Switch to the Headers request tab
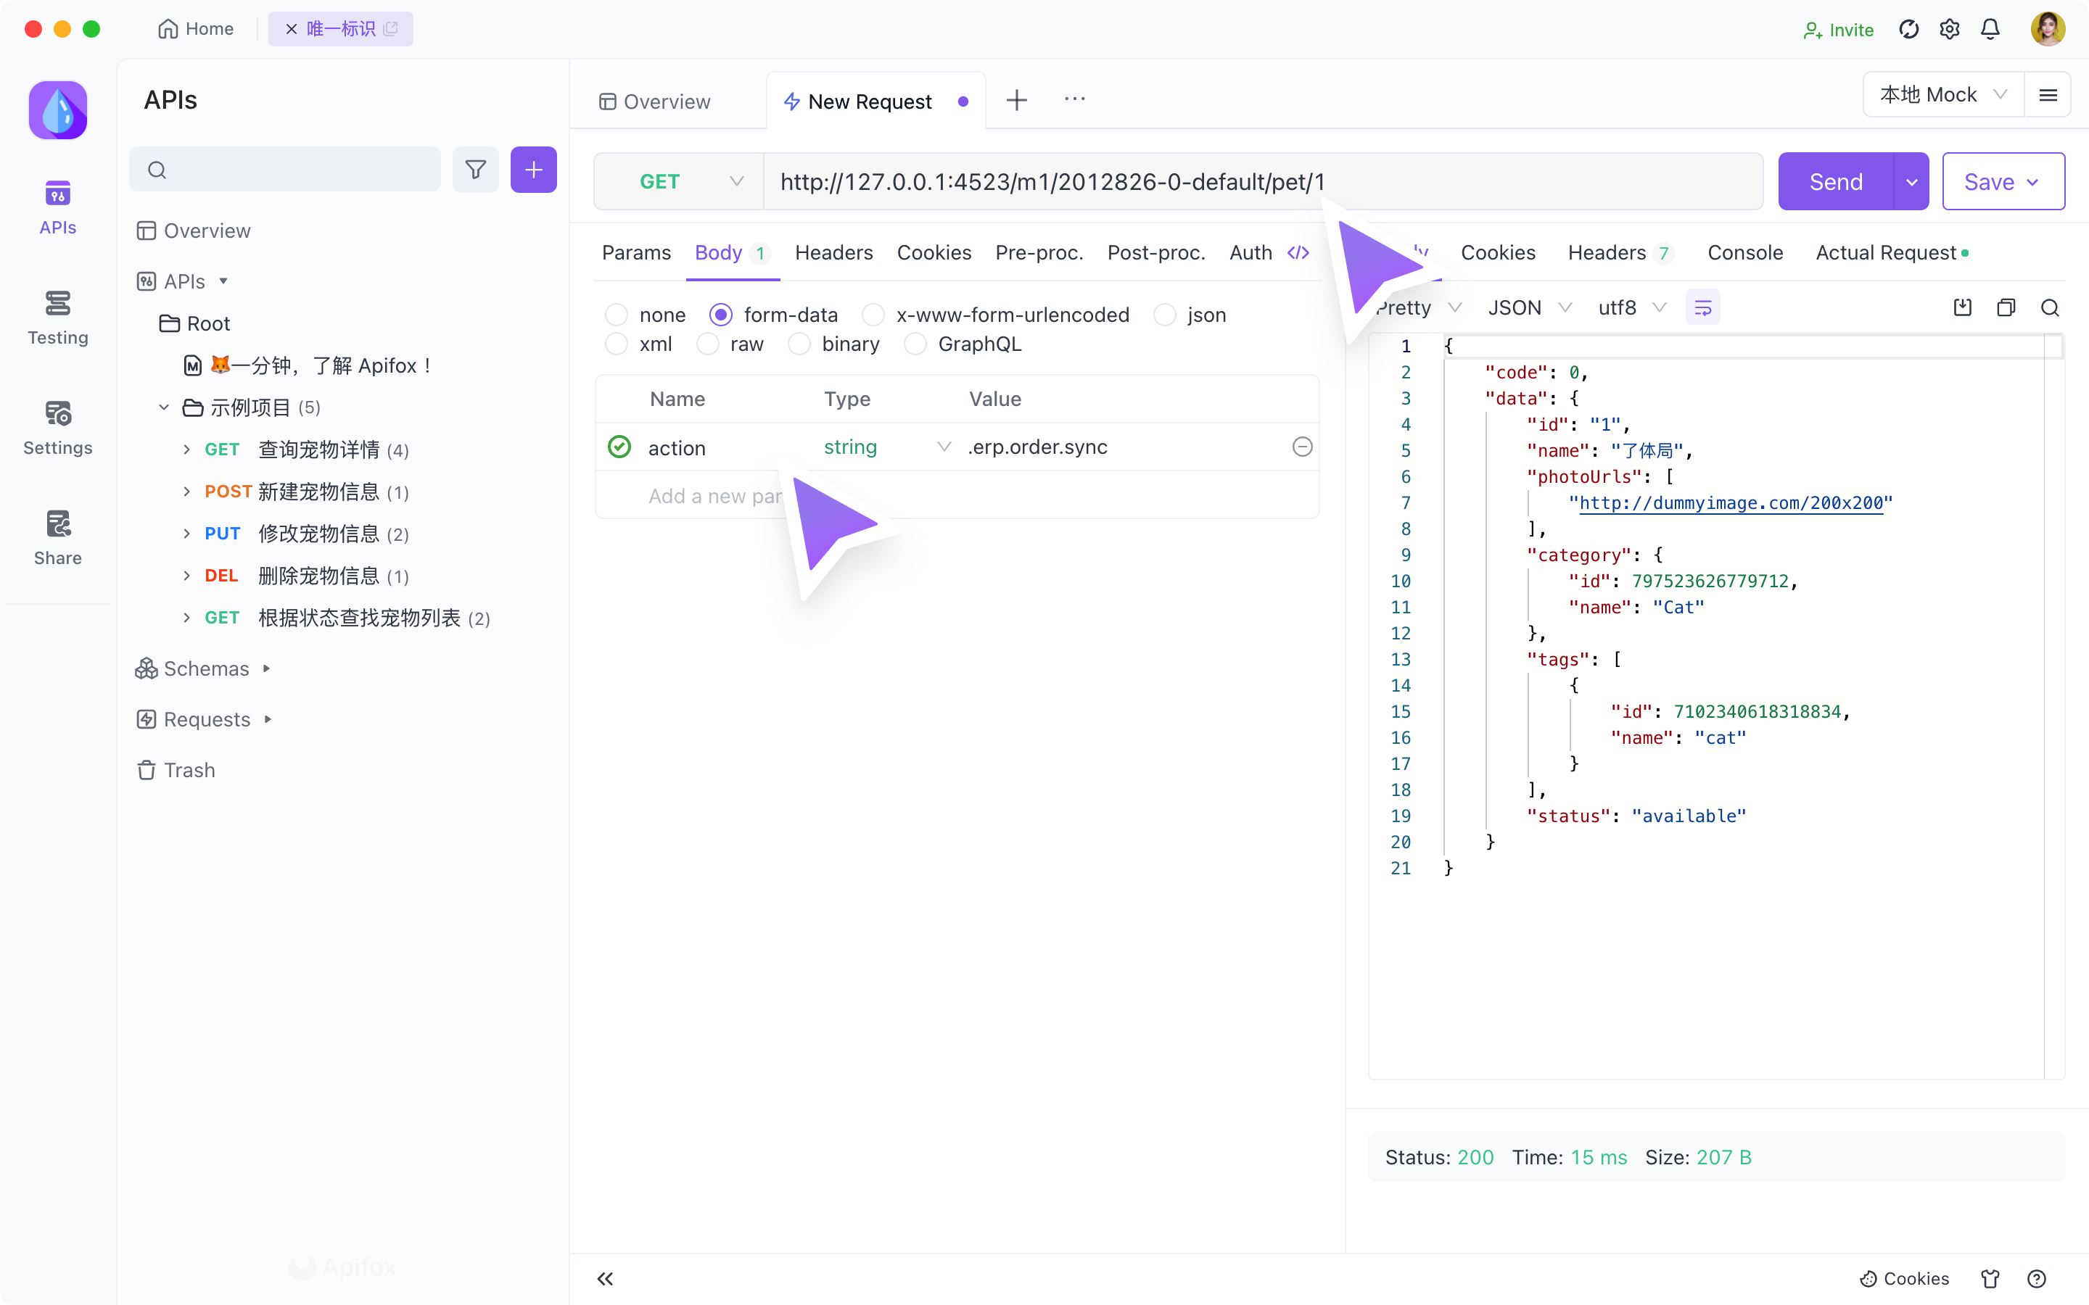This screenshot has height=1305, width=2089. tap(833, 253)
